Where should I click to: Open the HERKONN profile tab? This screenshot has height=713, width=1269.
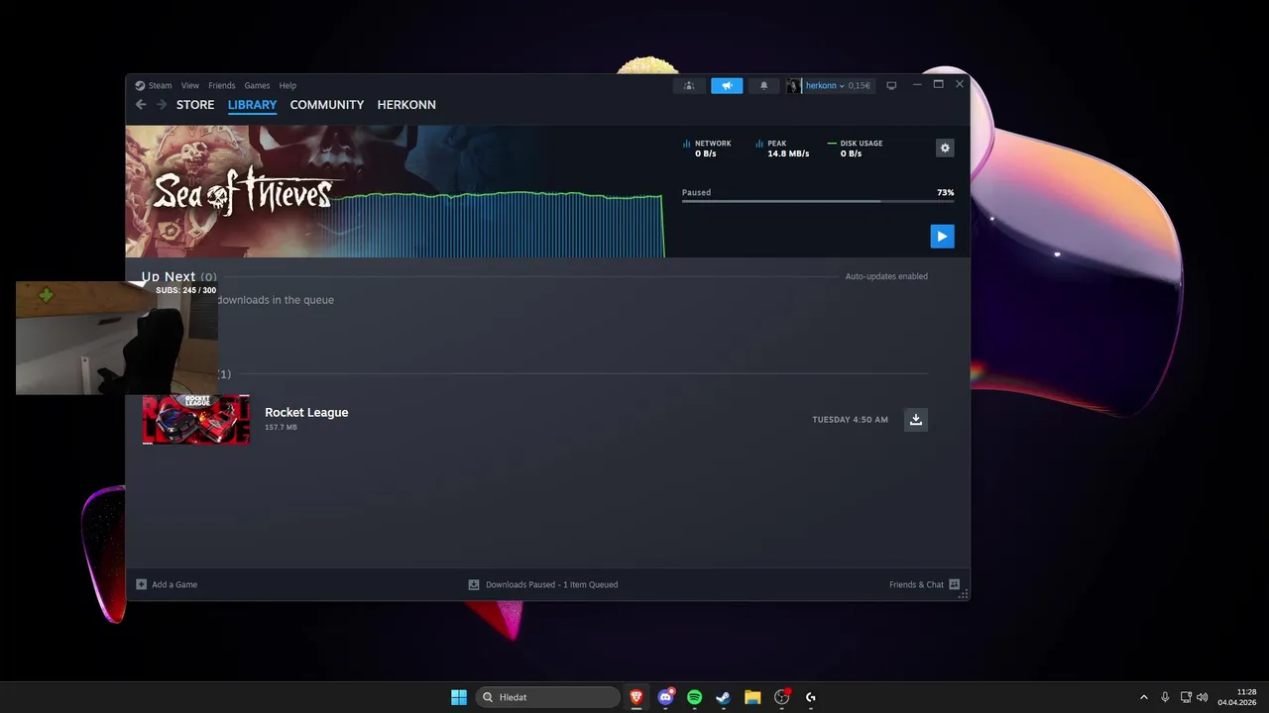coord(406,105)
